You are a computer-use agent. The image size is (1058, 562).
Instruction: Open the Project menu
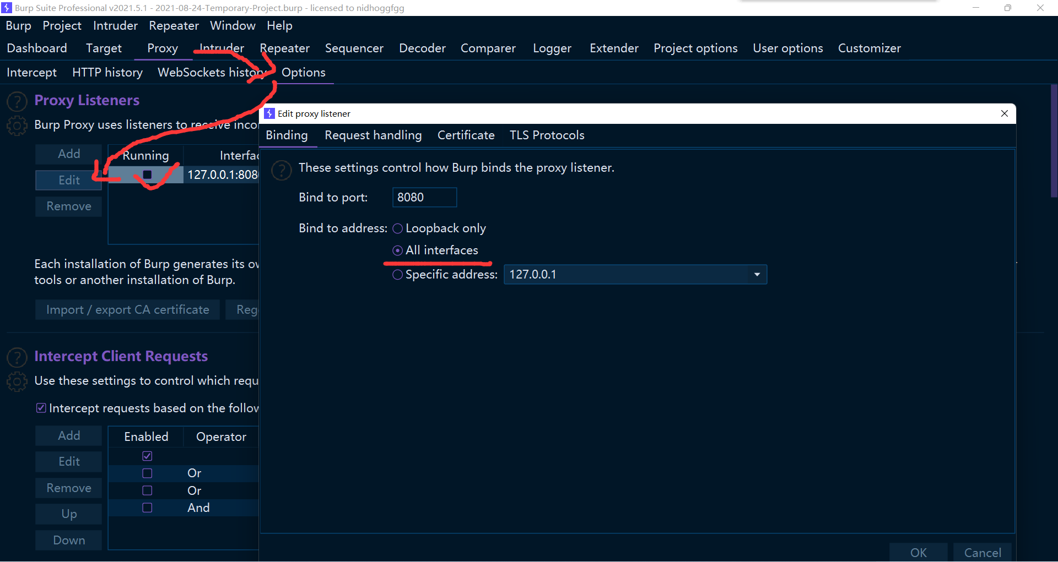click(62, 26)
